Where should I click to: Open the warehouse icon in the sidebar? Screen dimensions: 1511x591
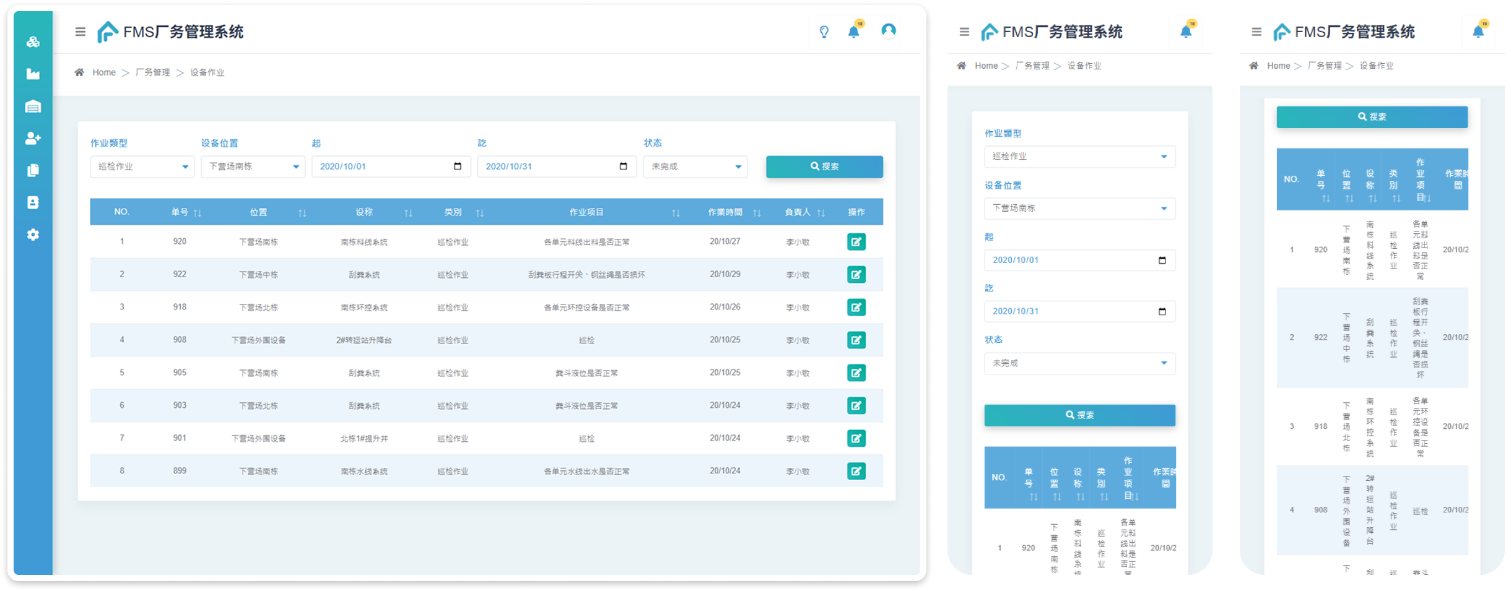[x=33, y=106]
